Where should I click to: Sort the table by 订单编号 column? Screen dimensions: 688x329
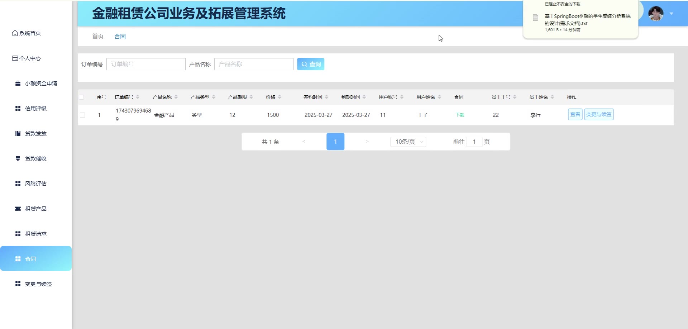coord(138,97)
